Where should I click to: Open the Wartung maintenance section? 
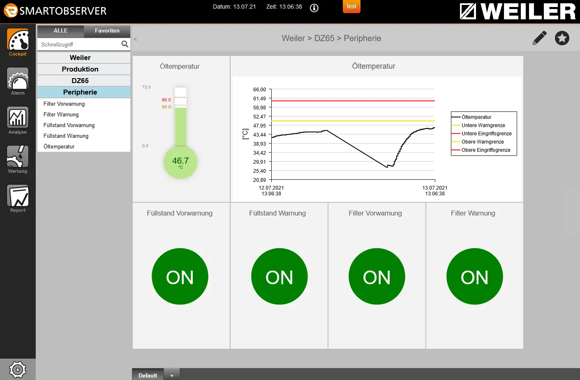click(18, 159)
